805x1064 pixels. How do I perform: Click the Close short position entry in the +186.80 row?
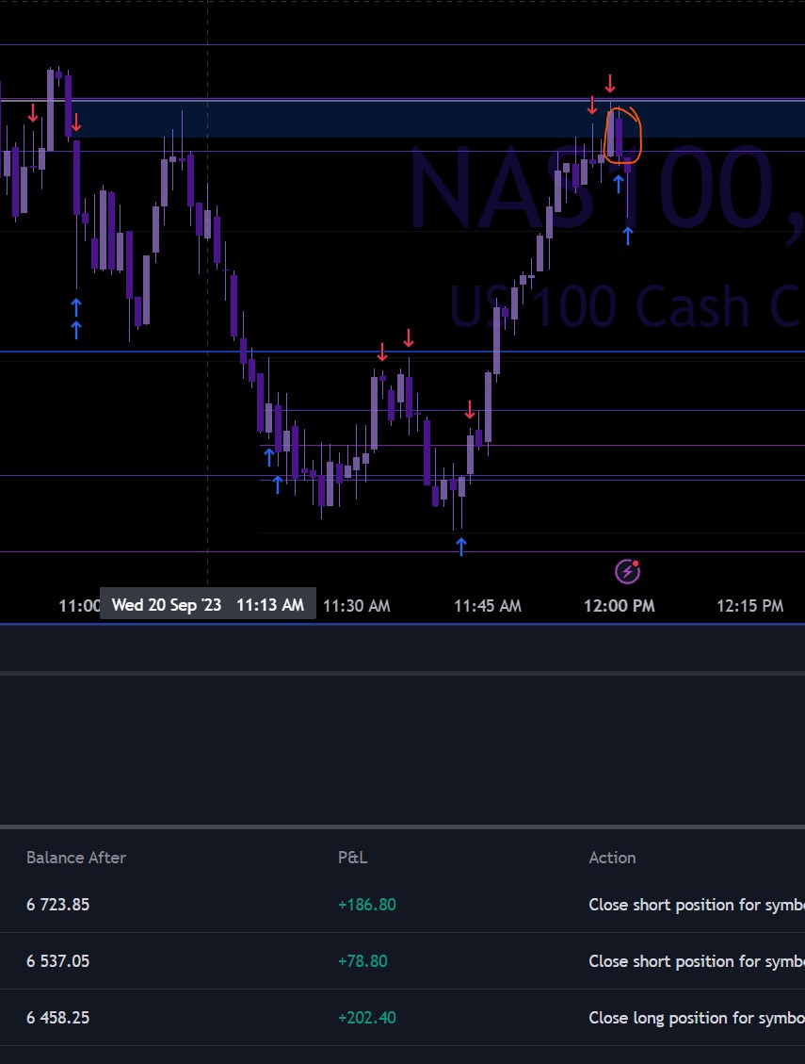tap(697, 905)
